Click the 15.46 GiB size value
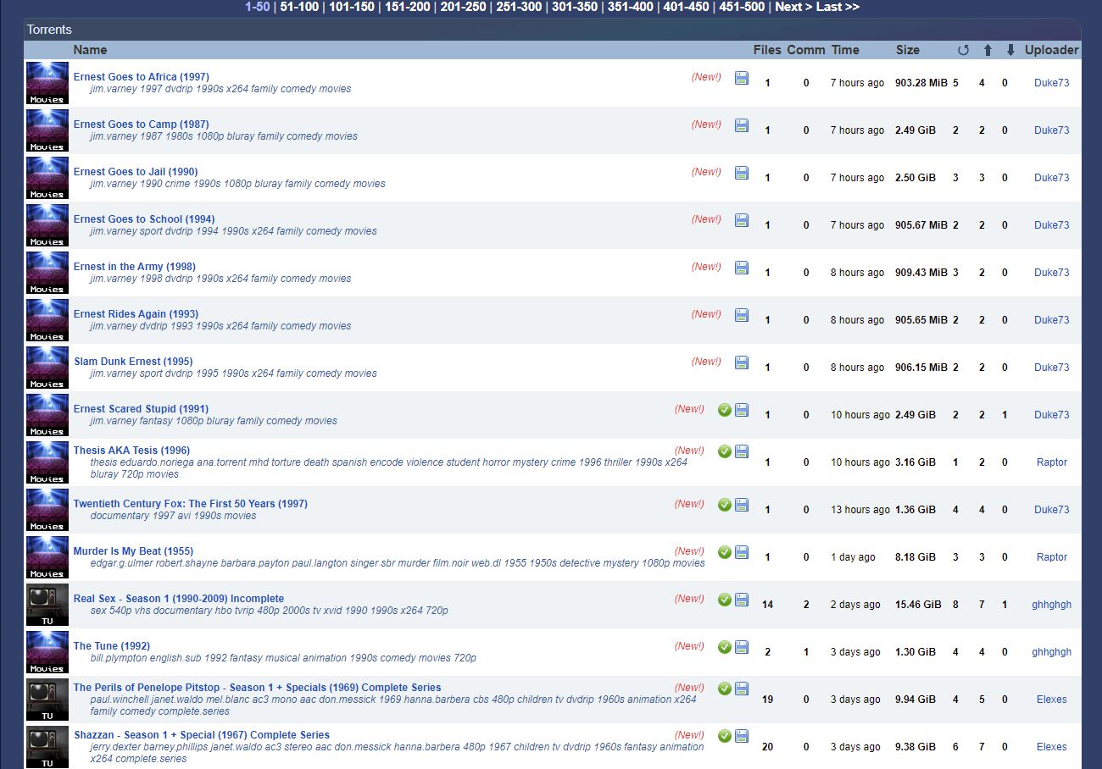This screenshot has height=769, width=1102. (x=918, y=605)
